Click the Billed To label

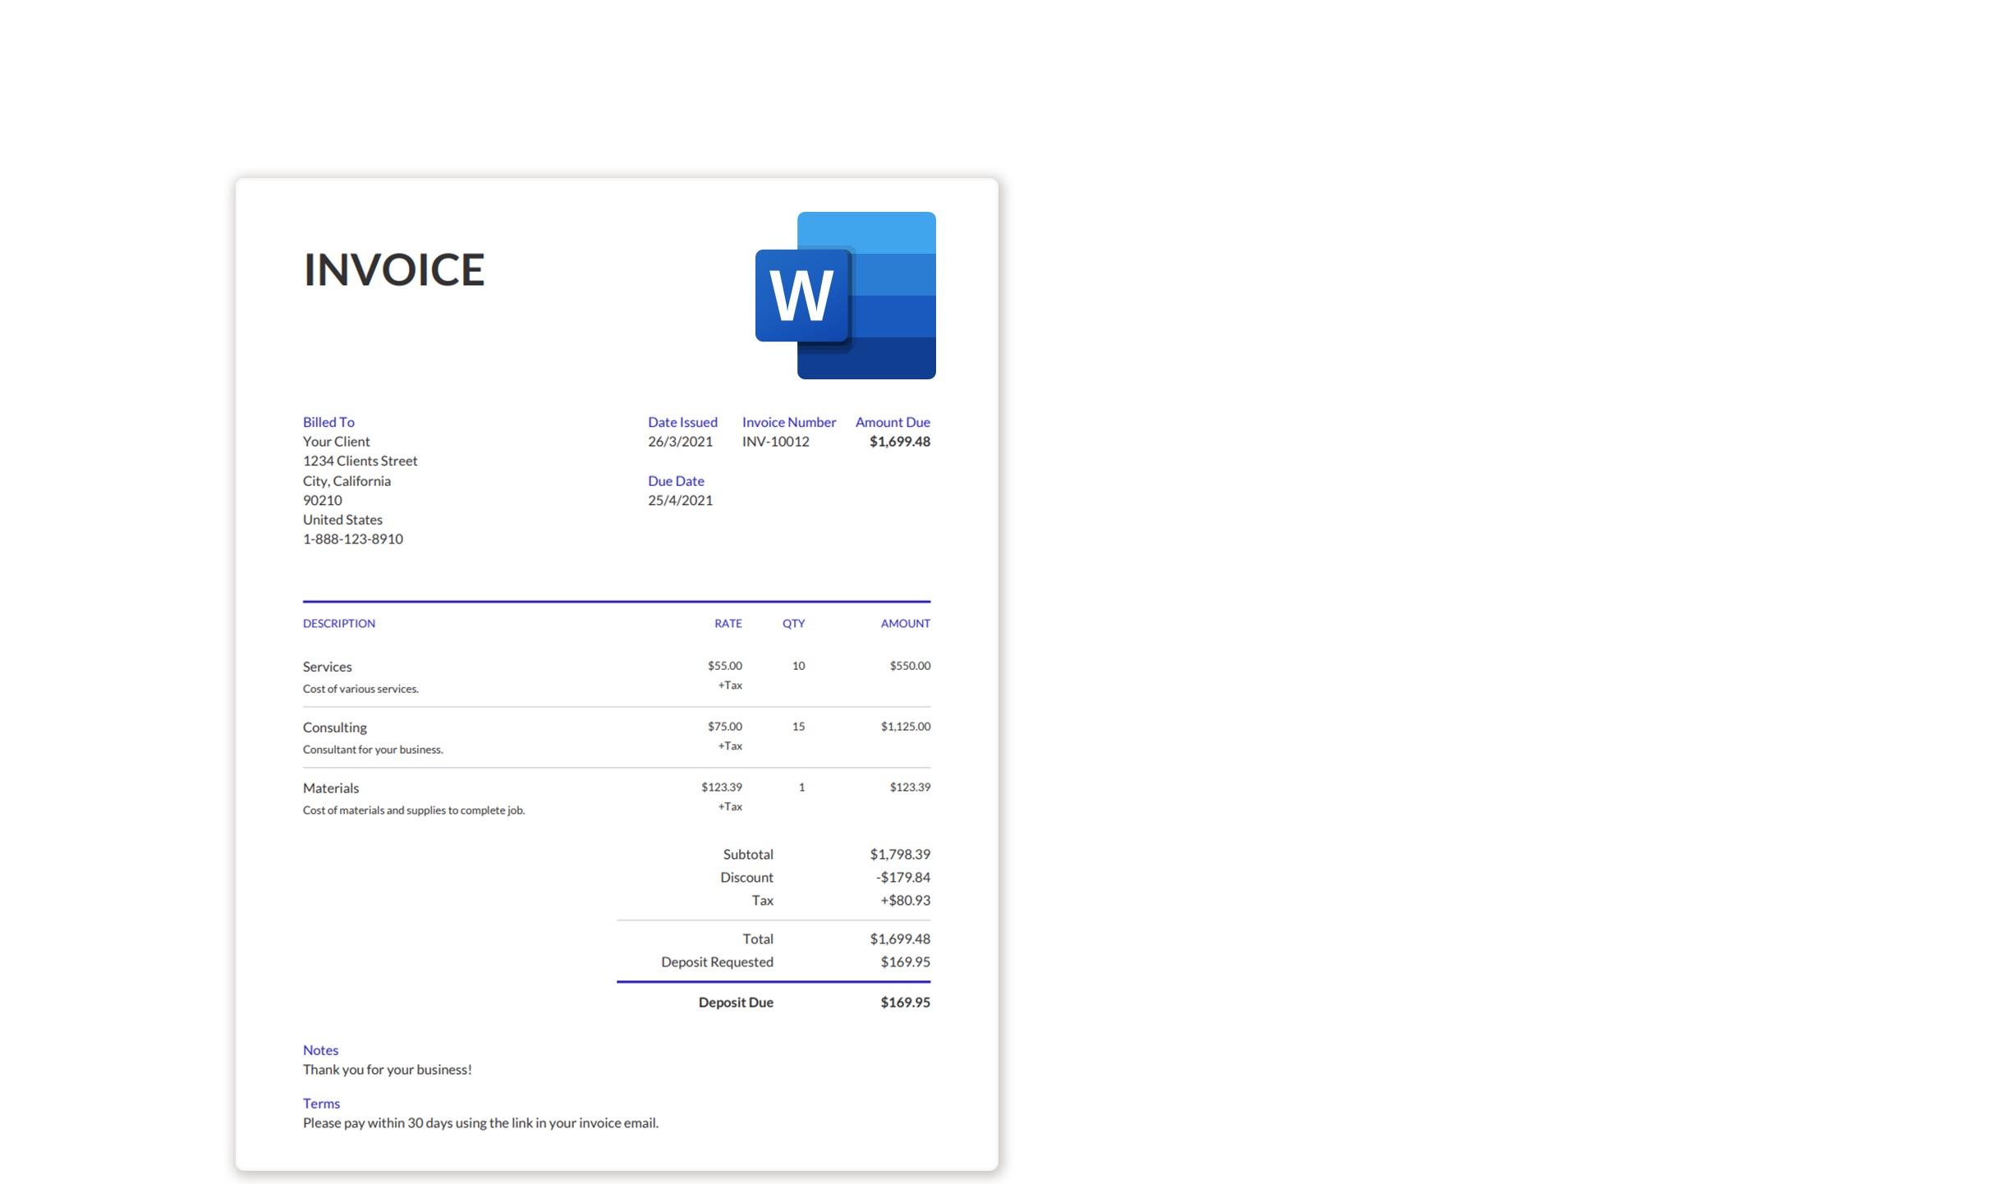[x=328, y=421]
